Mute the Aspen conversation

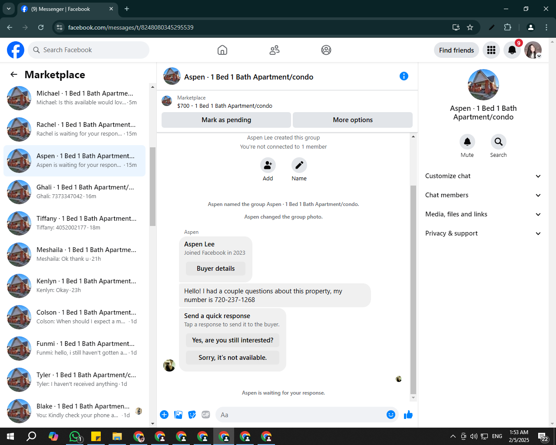pos(467,142)
